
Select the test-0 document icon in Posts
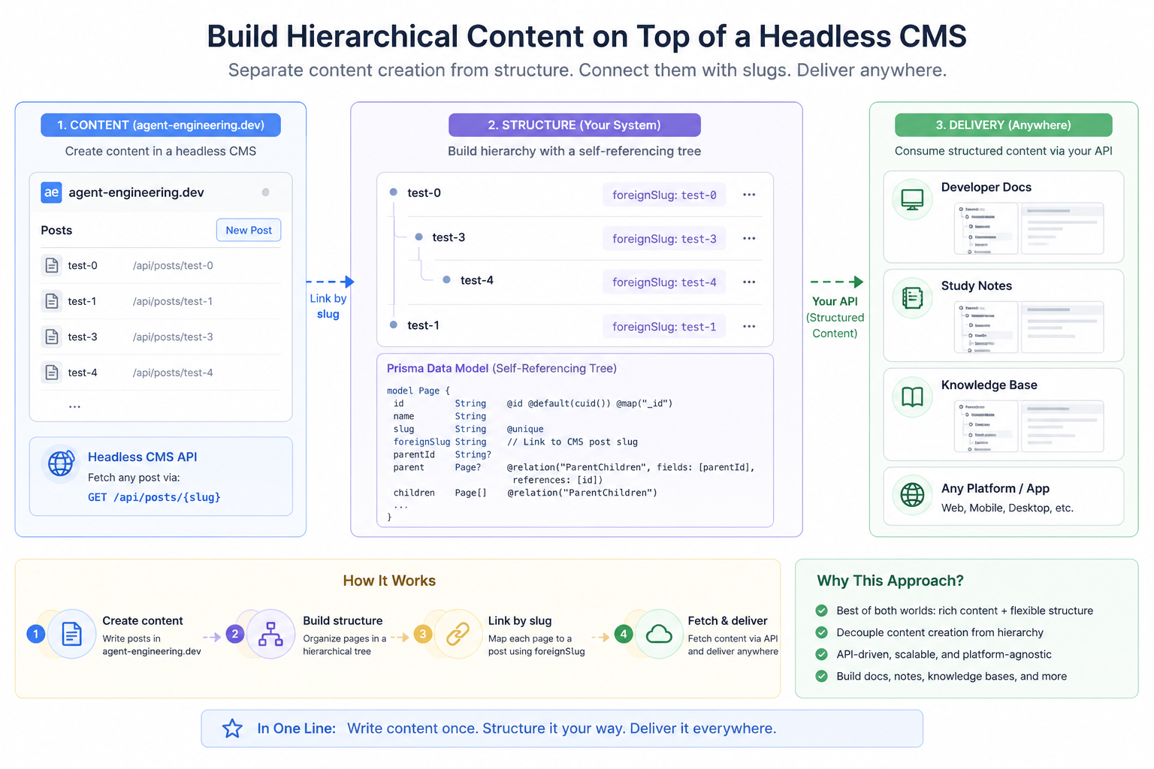[x=51, y=265]
